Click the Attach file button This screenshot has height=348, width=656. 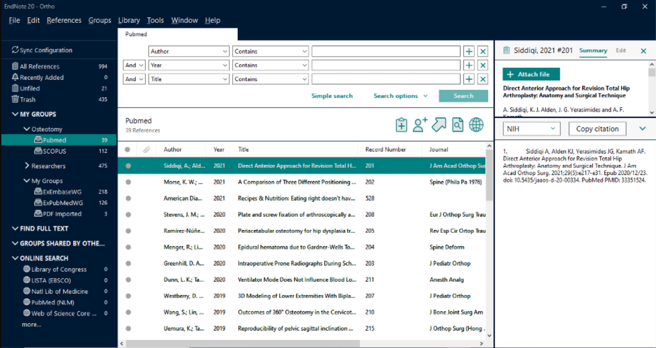click(531, 74)
